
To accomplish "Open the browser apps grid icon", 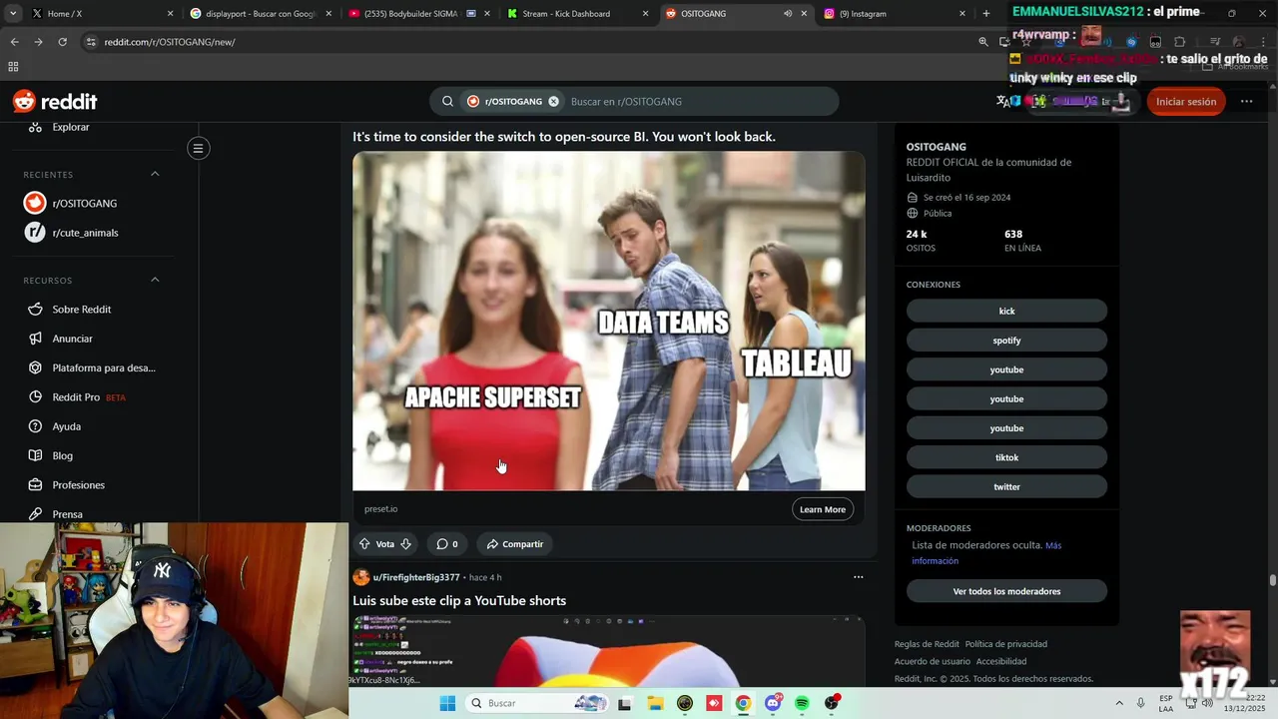I will click(13, 67).
